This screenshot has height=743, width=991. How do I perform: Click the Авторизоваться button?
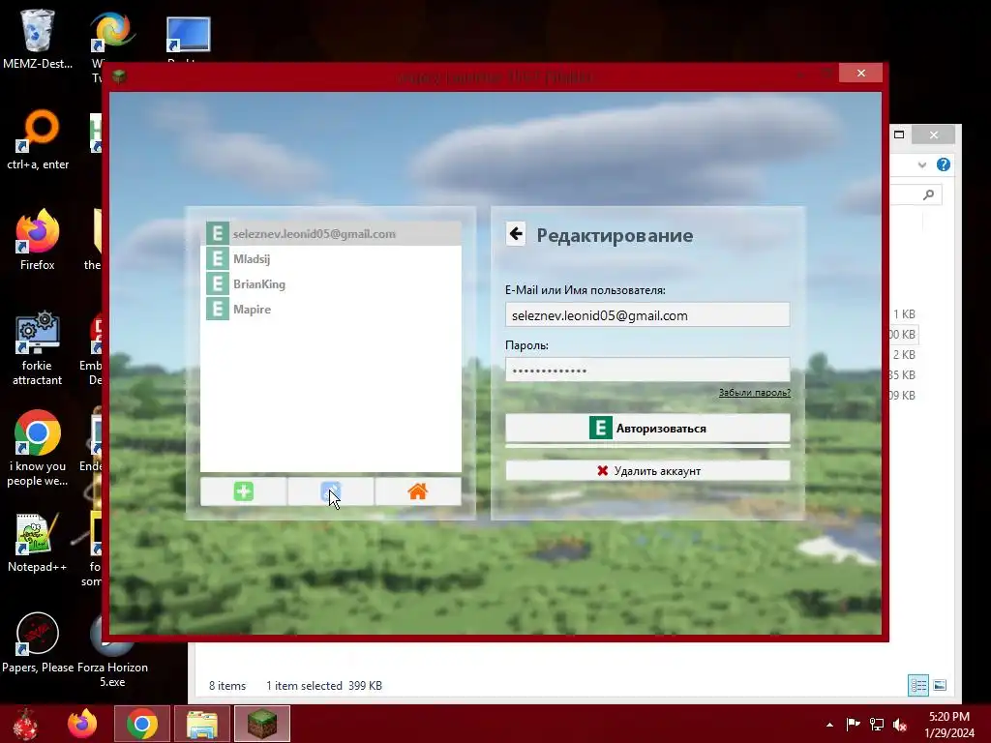click(x=647, y=428)
